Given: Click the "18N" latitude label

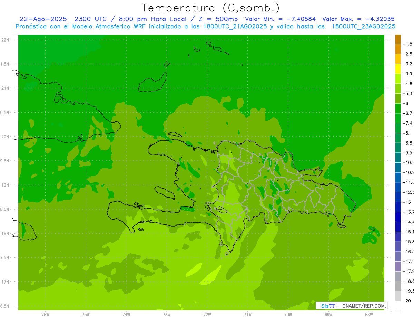Looking at the screenshot, I should [x=5, y=233].
